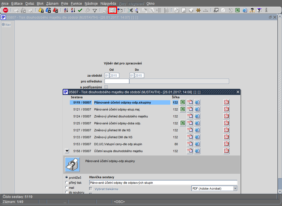Screen dimensions: 282x206
Task: Click the enter query icon with question mark
Action: pos(41,10)
